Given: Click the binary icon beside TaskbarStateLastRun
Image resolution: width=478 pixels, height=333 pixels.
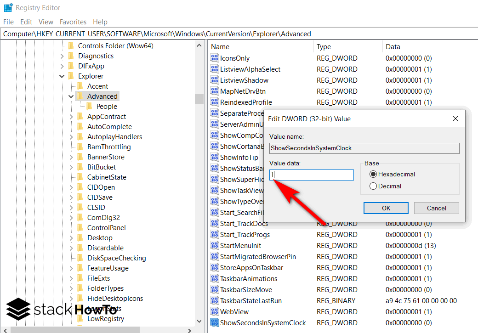Looking at the screenshot, I should 214,300.
